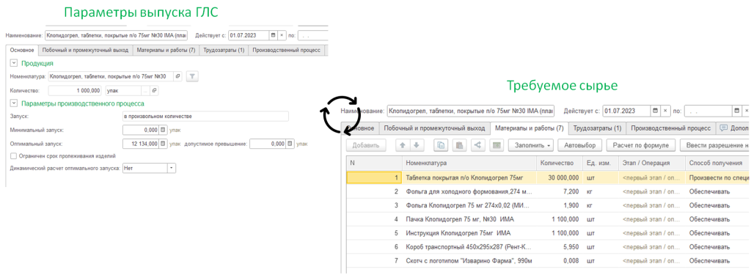Open Трудозатраты (1) tab in left window
The width and height of the screenshot is (751, 275).
tap(224, 51)
